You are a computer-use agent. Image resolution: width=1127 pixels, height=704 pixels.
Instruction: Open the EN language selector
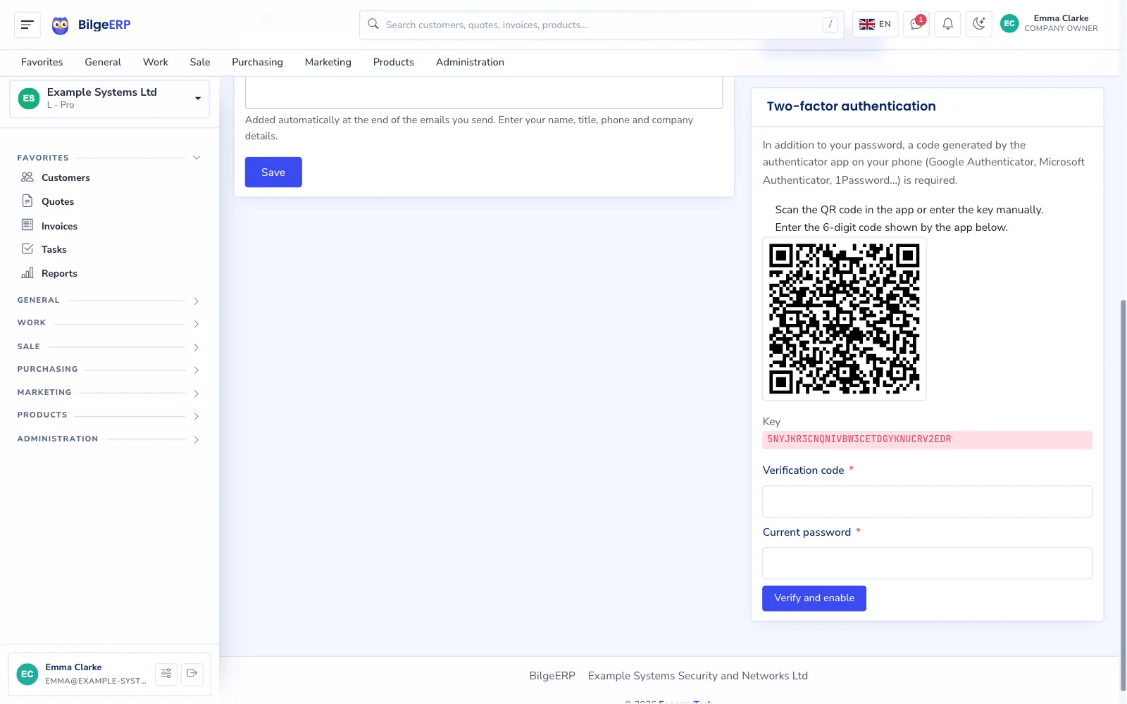click(x=875, y=24)
